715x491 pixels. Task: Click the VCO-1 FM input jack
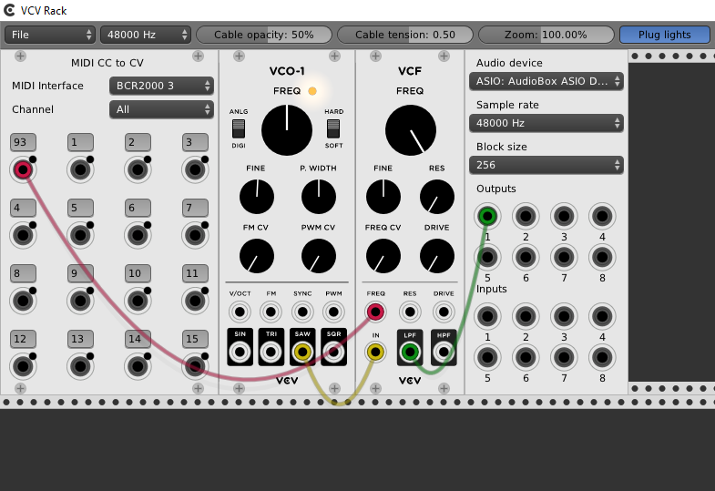(x=271, y=312)
